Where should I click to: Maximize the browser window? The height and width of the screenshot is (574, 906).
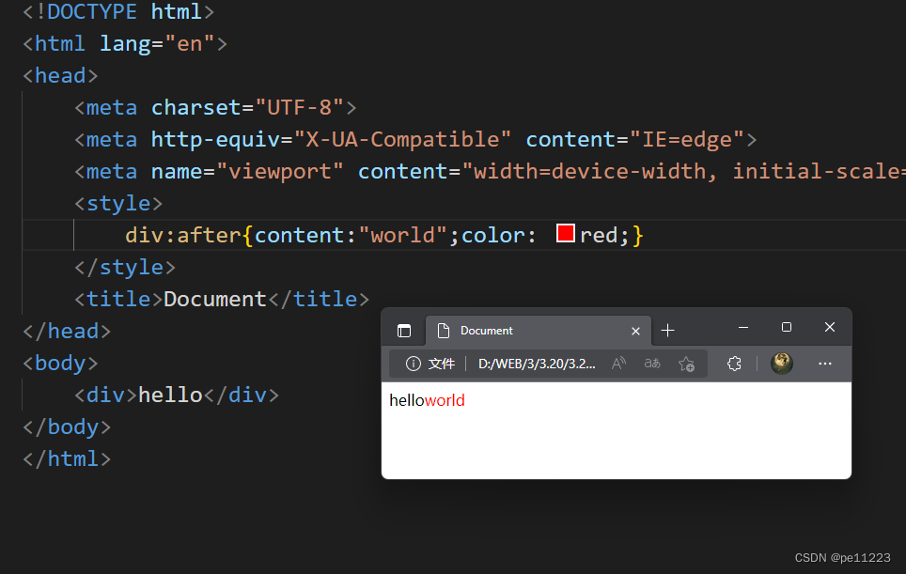click(x=787, y=327)
